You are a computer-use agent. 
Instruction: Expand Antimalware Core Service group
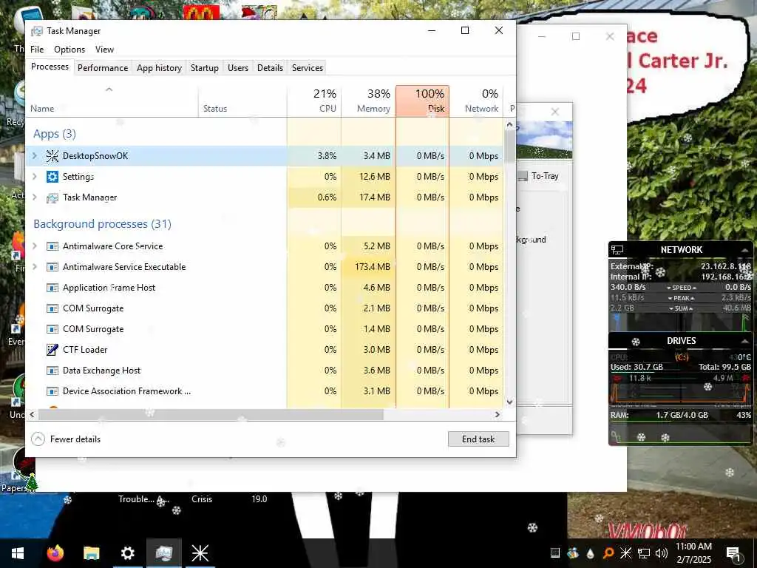[x=35, y=246]
